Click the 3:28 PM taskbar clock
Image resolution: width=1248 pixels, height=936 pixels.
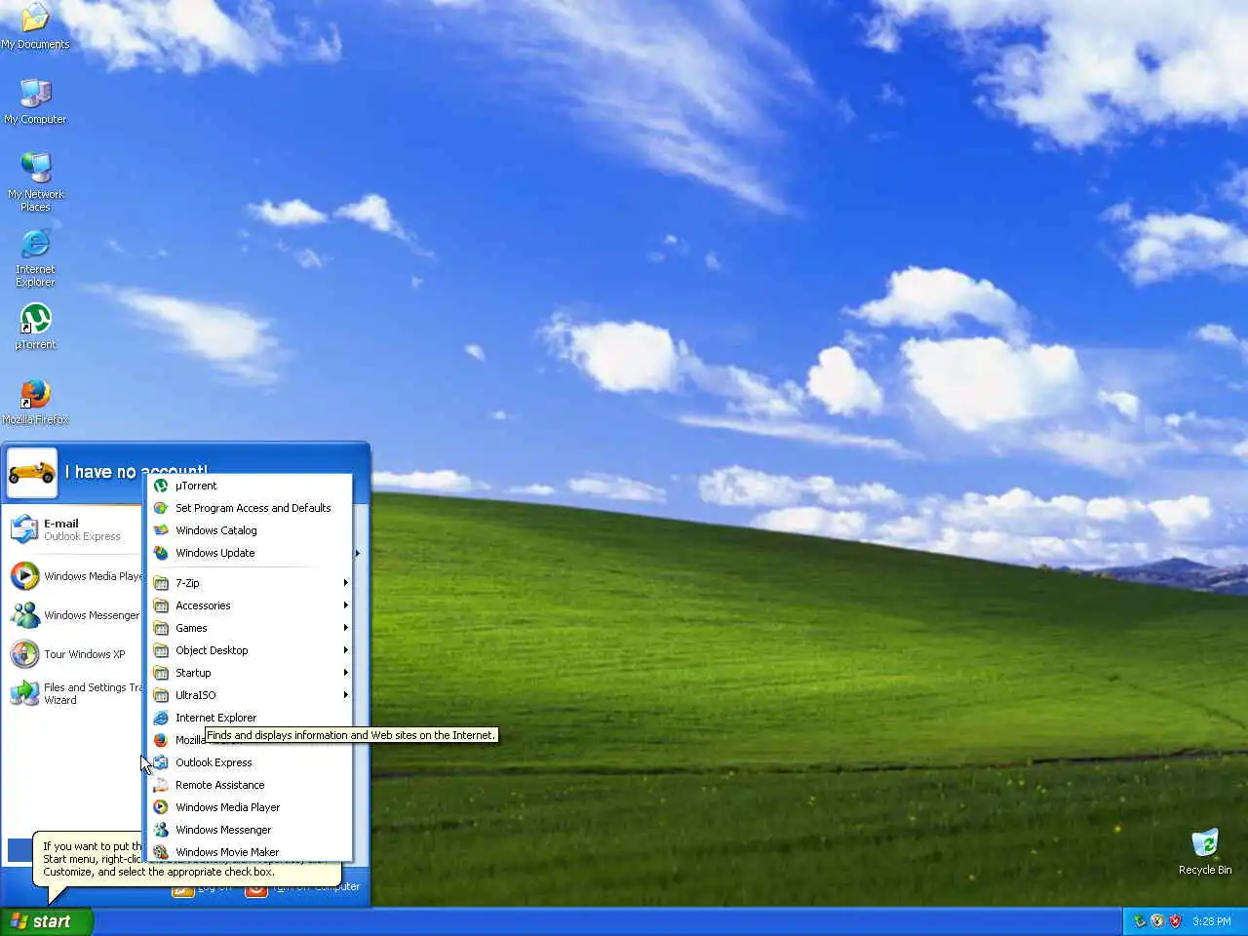[x=1212, y=921]
